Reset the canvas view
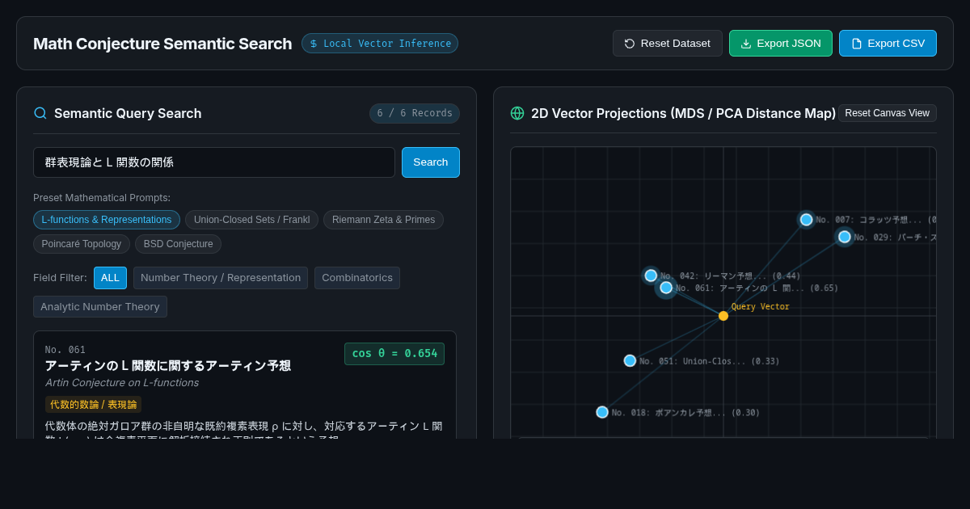970x509 pixels. coord(888,113)
